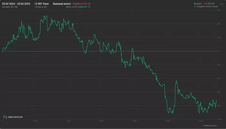226x129 pixels.
Task: Click the 0 label on the y-axis
Action: click(x=218, y=51)
